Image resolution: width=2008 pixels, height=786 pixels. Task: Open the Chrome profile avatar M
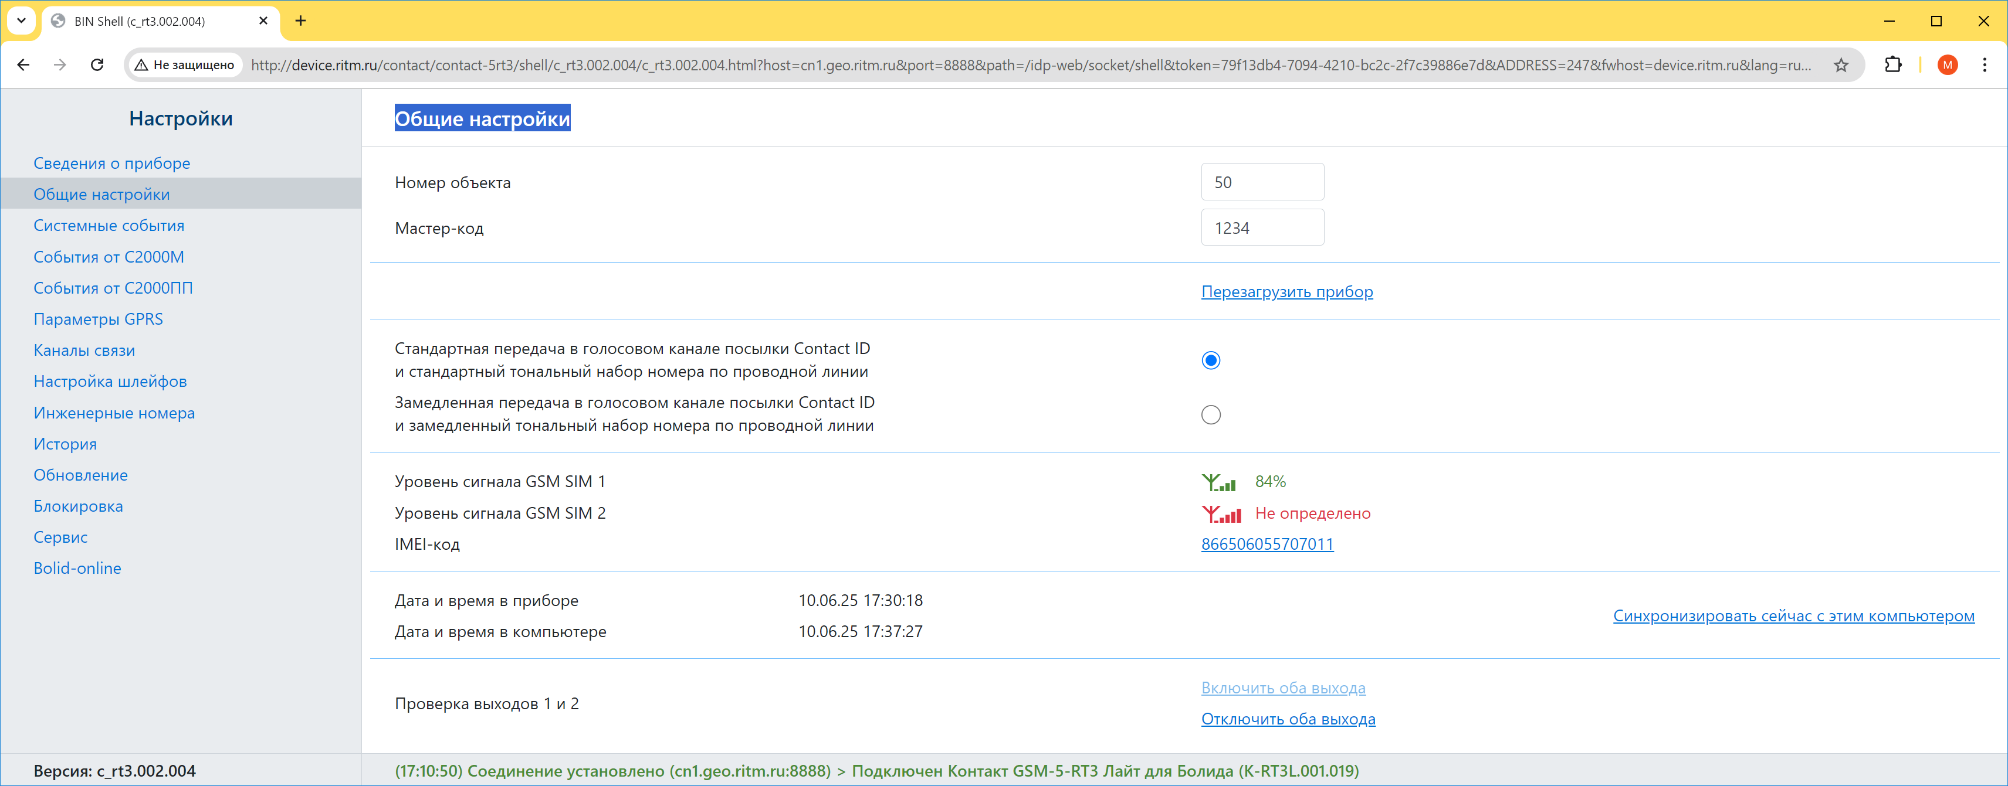click(1947, 64)
